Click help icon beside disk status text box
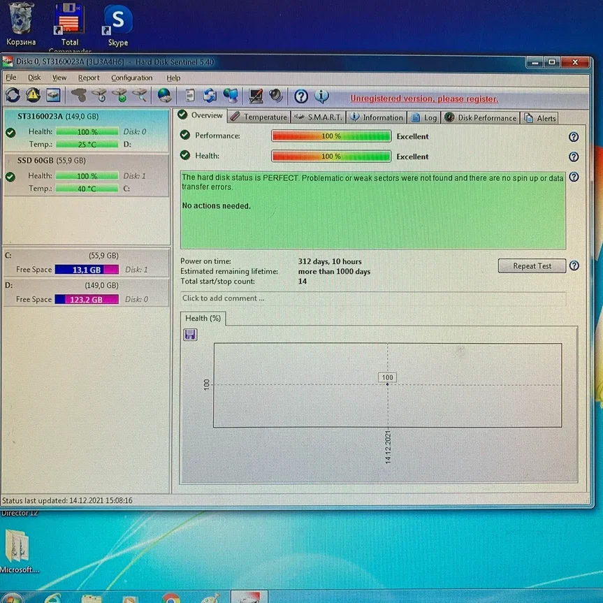The image size is (603, 603). [x=574, y=177]
